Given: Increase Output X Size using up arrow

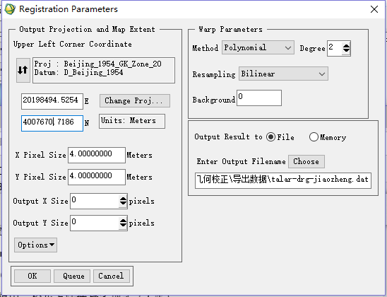Looking at the screenshot, I should coord(123,199).
